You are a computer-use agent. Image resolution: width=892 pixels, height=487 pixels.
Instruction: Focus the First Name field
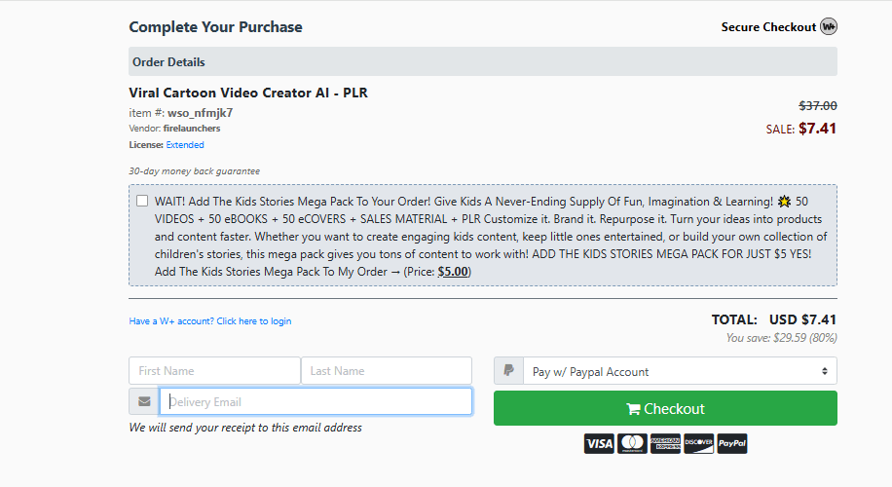(x=214, y=371)
